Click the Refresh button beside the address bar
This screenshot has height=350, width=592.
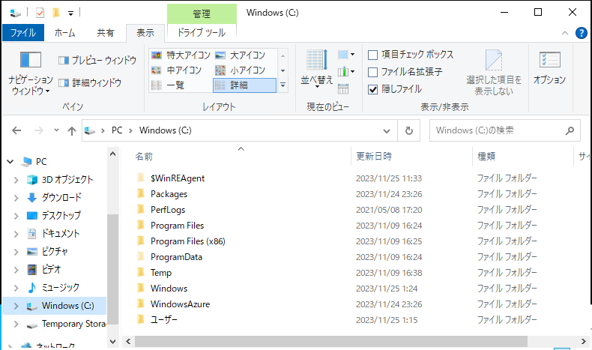409,130
